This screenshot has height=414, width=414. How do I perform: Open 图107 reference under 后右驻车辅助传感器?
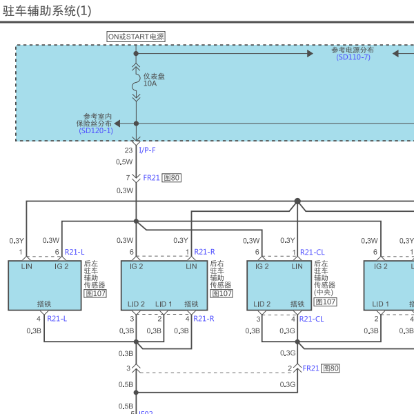(x=221, y=293)
